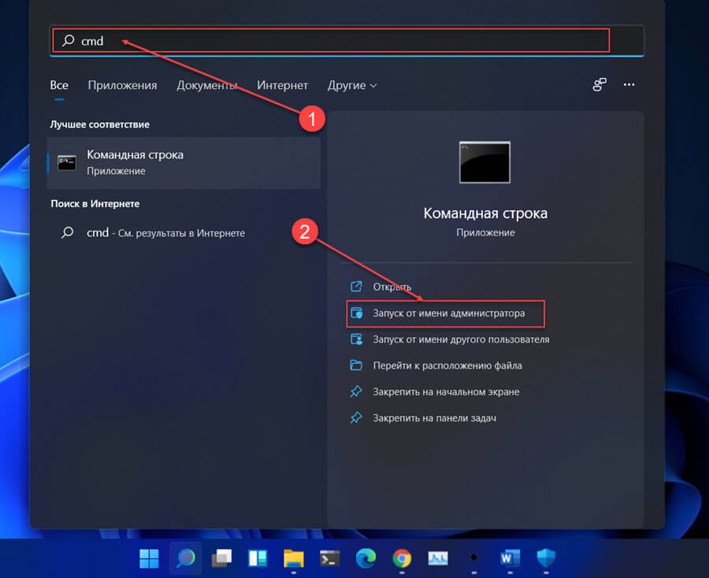Click the Поиск в Интернете heading
709x578 pixels.
tap(95, 204)
